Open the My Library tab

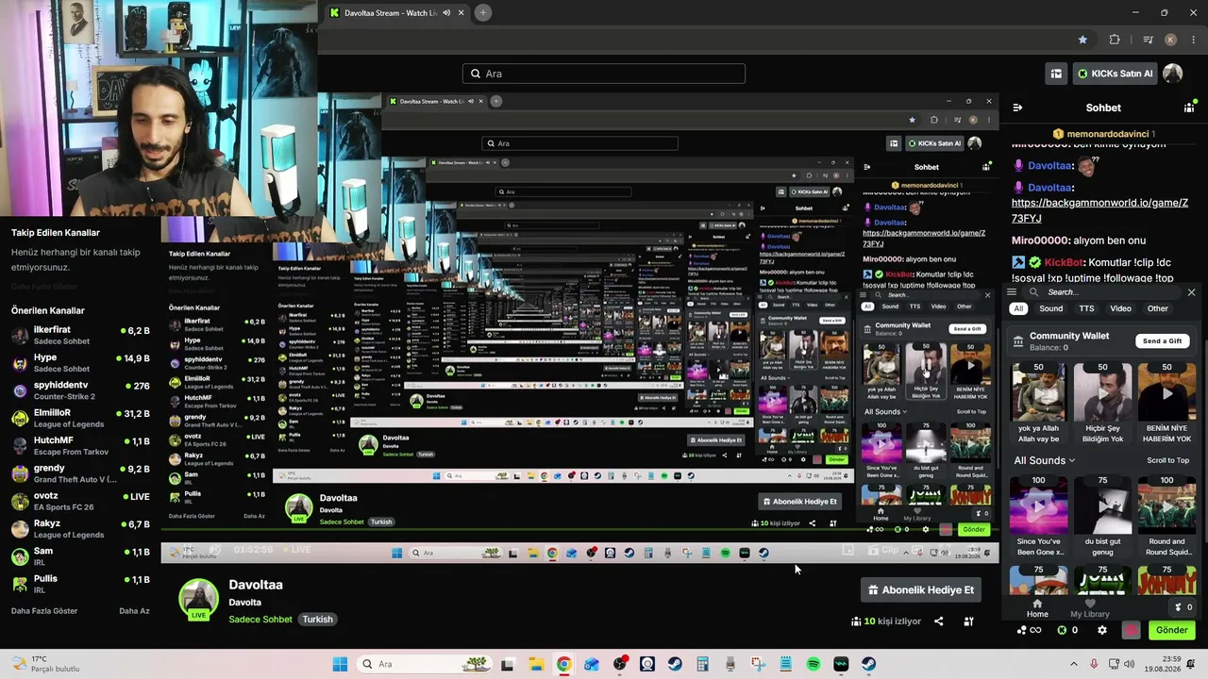point(1090,608)
